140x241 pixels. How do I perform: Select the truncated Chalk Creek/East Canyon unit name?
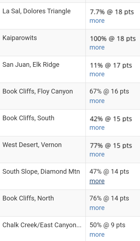pos(42,225)
